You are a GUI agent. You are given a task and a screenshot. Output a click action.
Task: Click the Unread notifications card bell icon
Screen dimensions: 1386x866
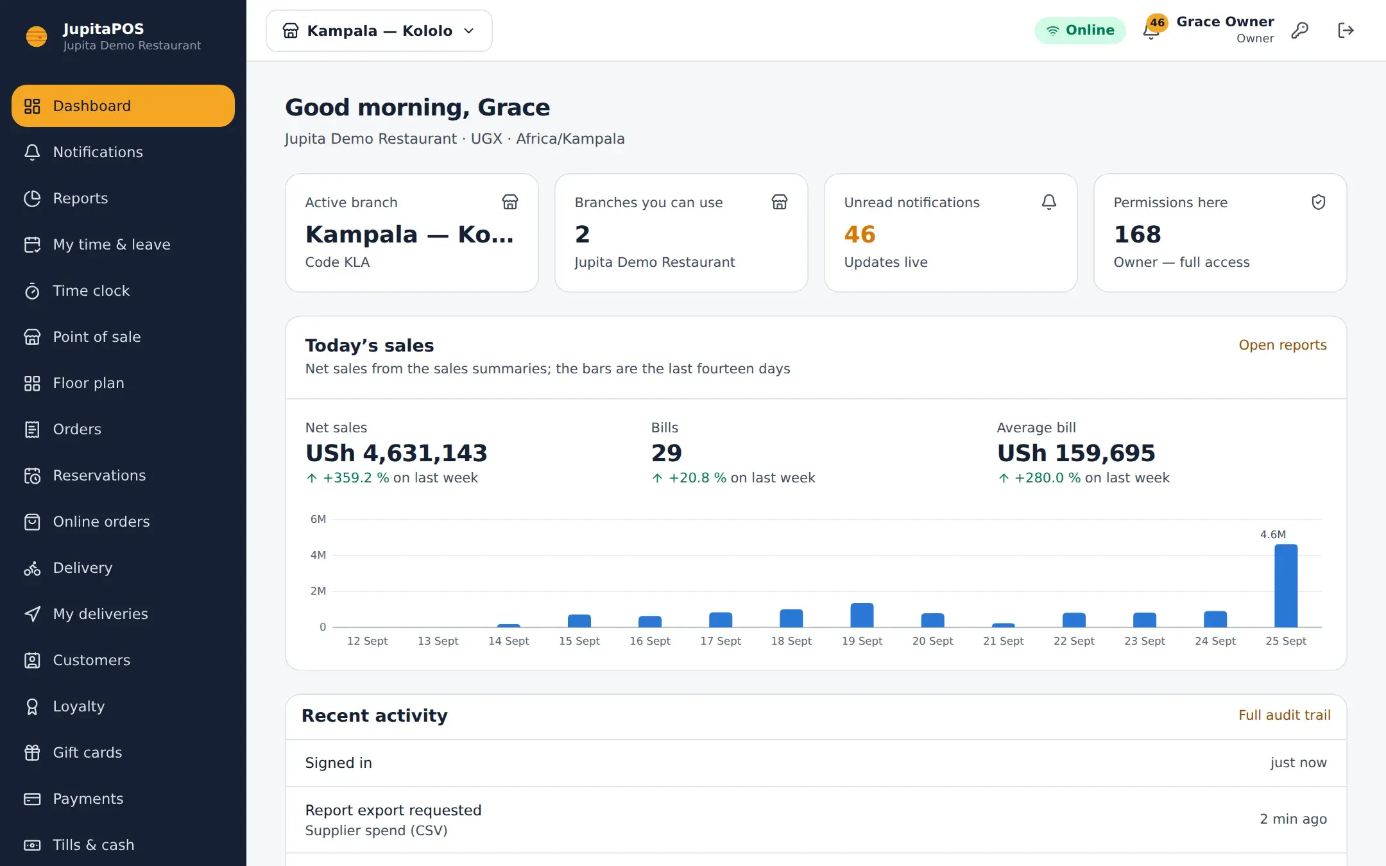[1048, 202]
